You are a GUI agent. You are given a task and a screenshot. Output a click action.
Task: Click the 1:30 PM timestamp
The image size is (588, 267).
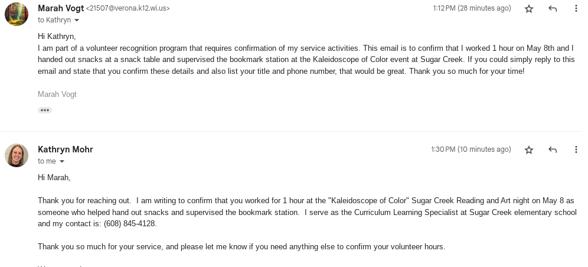click(471, 149)
